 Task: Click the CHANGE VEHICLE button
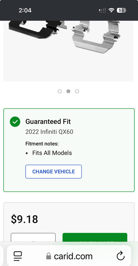[x=54, y=172]
